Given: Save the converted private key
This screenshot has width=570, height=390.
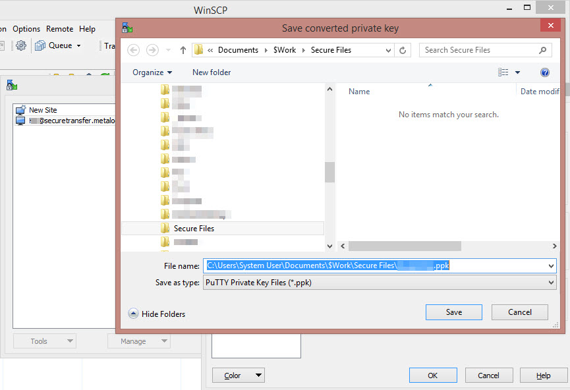Looking at the screenshot, I should (453, 312).
